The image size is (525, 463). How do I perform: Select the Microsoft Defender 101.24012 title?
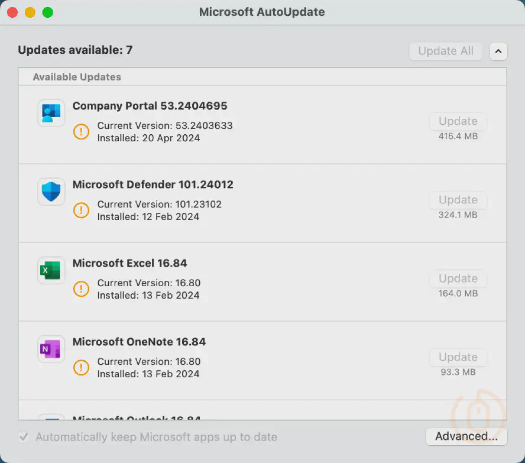(x=153, y=184)
